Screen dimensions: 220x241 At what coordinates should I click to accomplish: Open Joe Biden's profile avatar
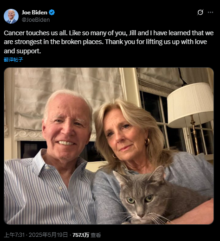click(11, 16)
